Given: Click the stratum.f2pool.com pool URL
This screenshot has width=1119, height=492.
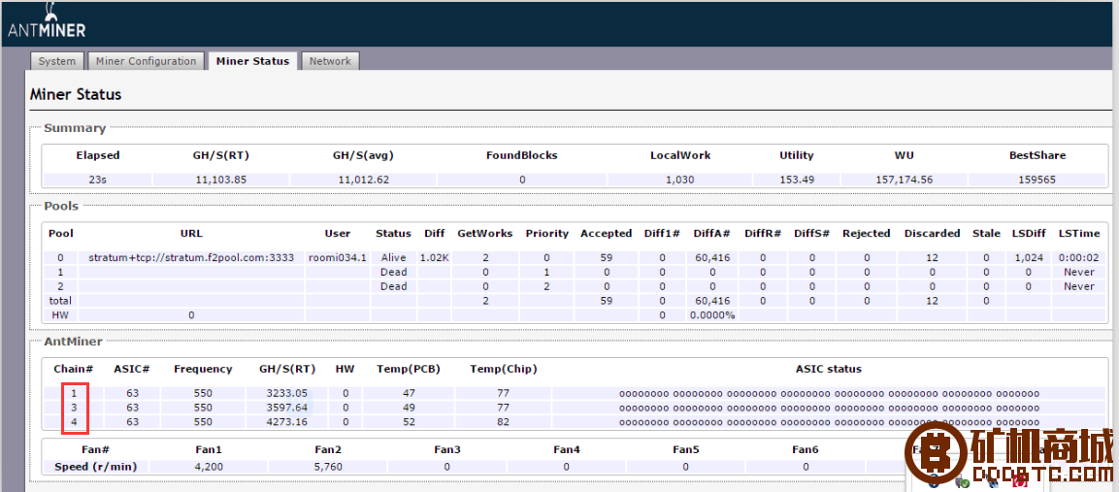Looking at the screenshot, I should pos(191,257).
